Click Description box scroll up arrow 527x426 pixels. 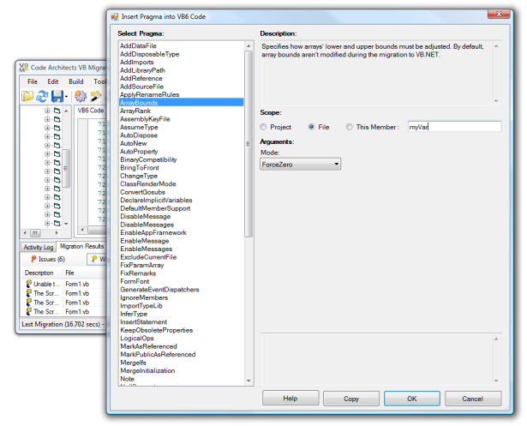(x=496, y=46)
